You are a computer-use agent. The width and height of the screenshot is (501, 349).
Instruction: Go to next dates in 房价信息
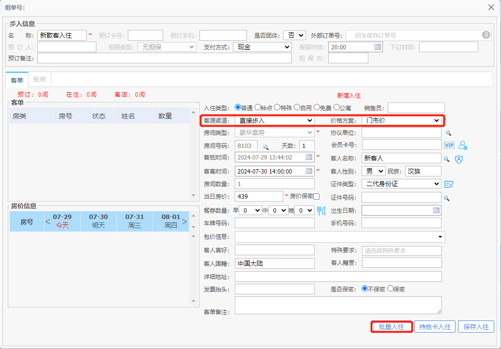click(x=185, y=221)
